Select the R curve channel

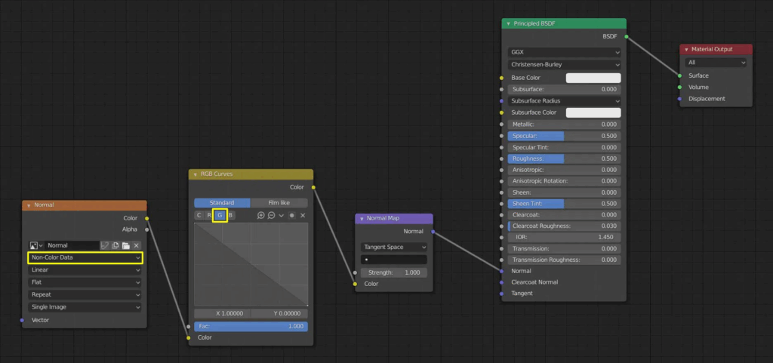click(x=209, y=215)
